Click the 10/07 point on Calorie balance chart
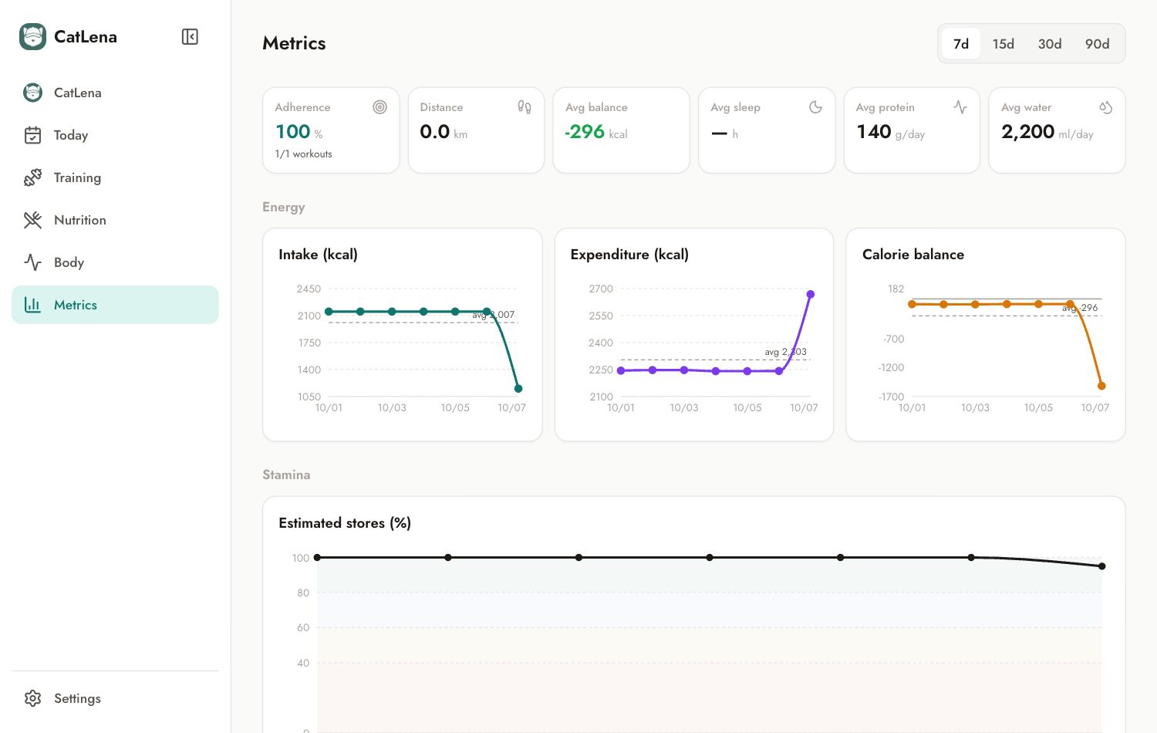1157x733 pixels. (1101, 386)
